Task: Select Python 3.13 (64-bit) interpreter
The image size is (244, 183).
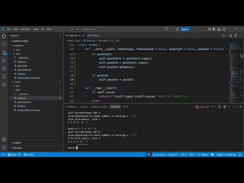Action: coord(226,154)
